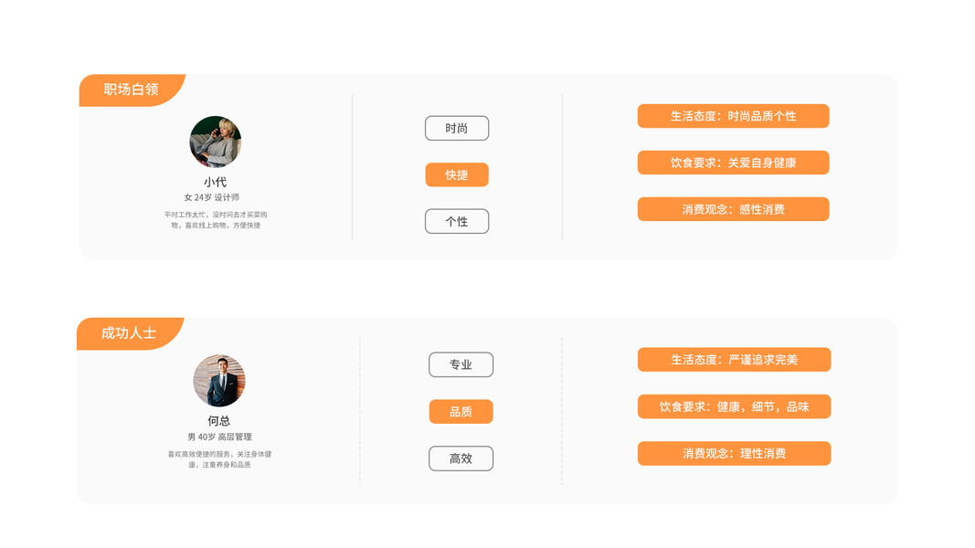Click the 个性 tag button
Image resolution: width=975 pixels, height=548 pixels.
(457, 221)
